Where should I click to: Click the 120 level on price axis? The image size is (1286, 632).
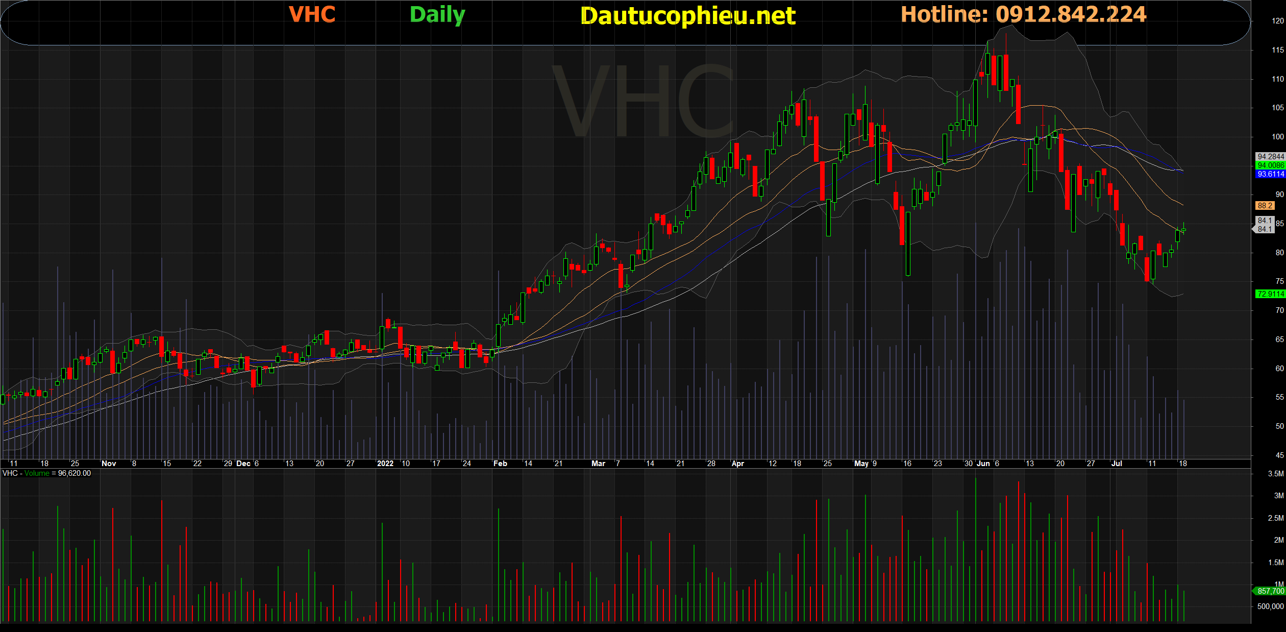(1277, 21)
